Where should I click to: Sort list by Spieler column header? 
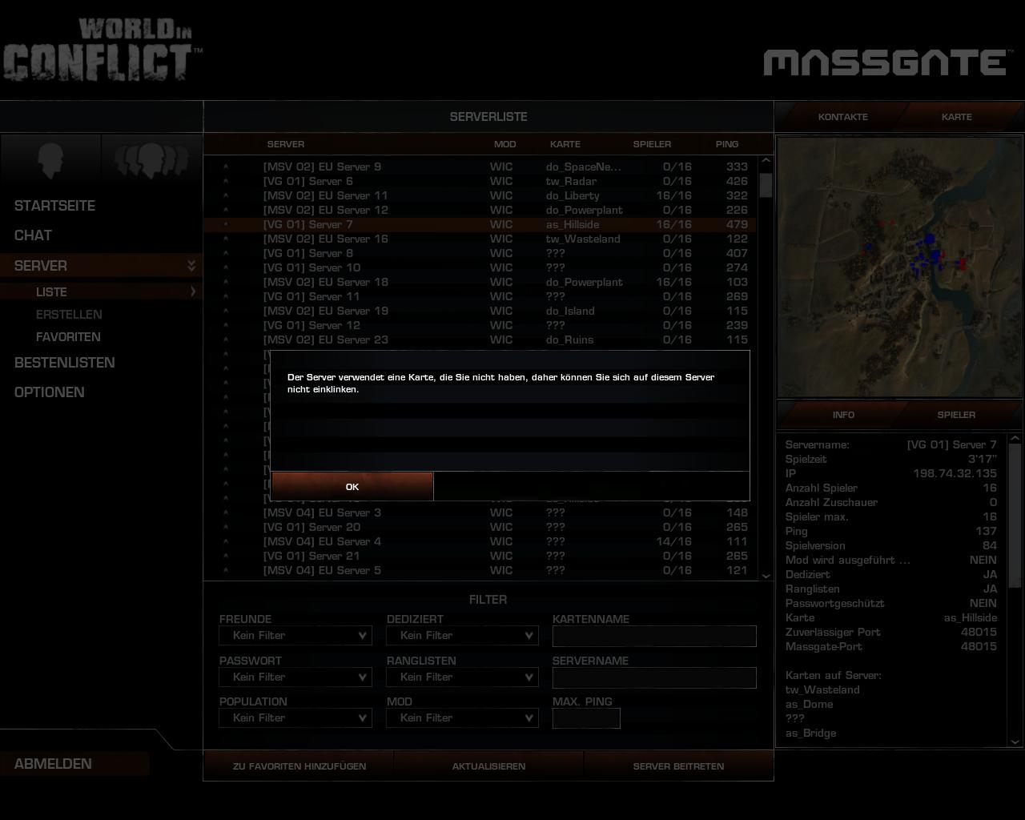click(x=652, y=144)
